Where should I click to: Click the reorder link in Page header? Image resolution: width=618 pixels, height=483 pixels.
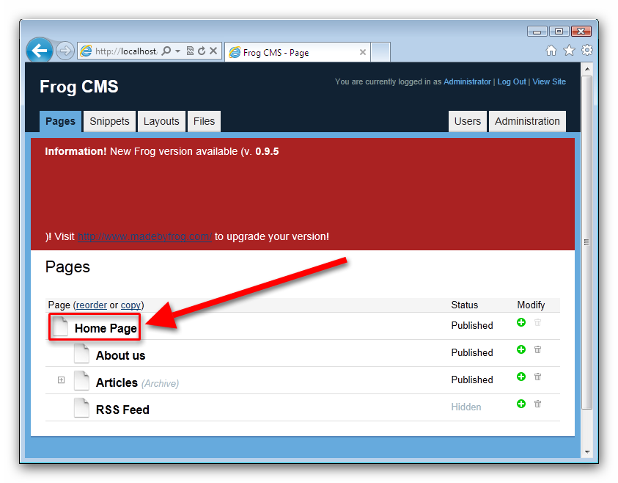tap(92, 305)
